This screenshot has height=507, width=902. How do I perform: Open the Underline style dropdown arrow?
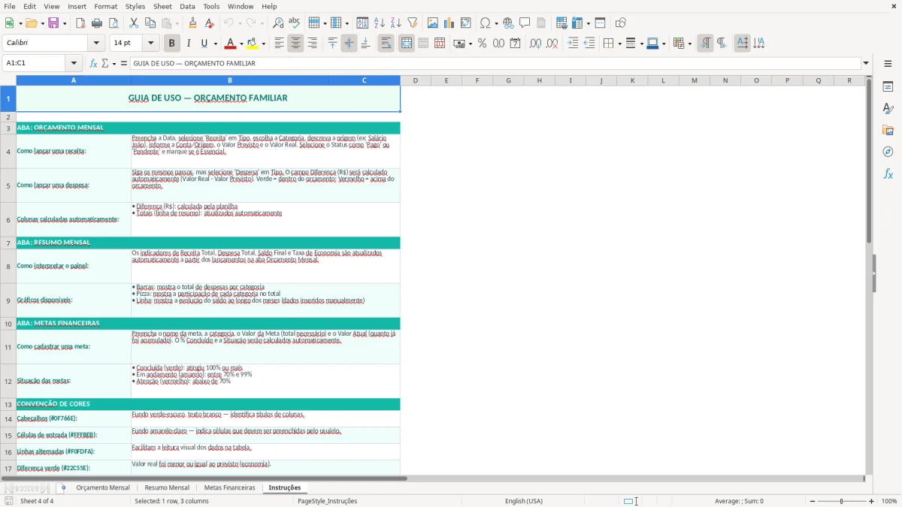215,44
